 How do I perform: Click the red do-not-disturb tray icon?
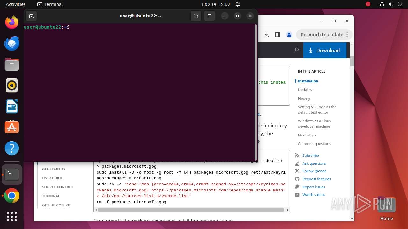coord(368,4)
